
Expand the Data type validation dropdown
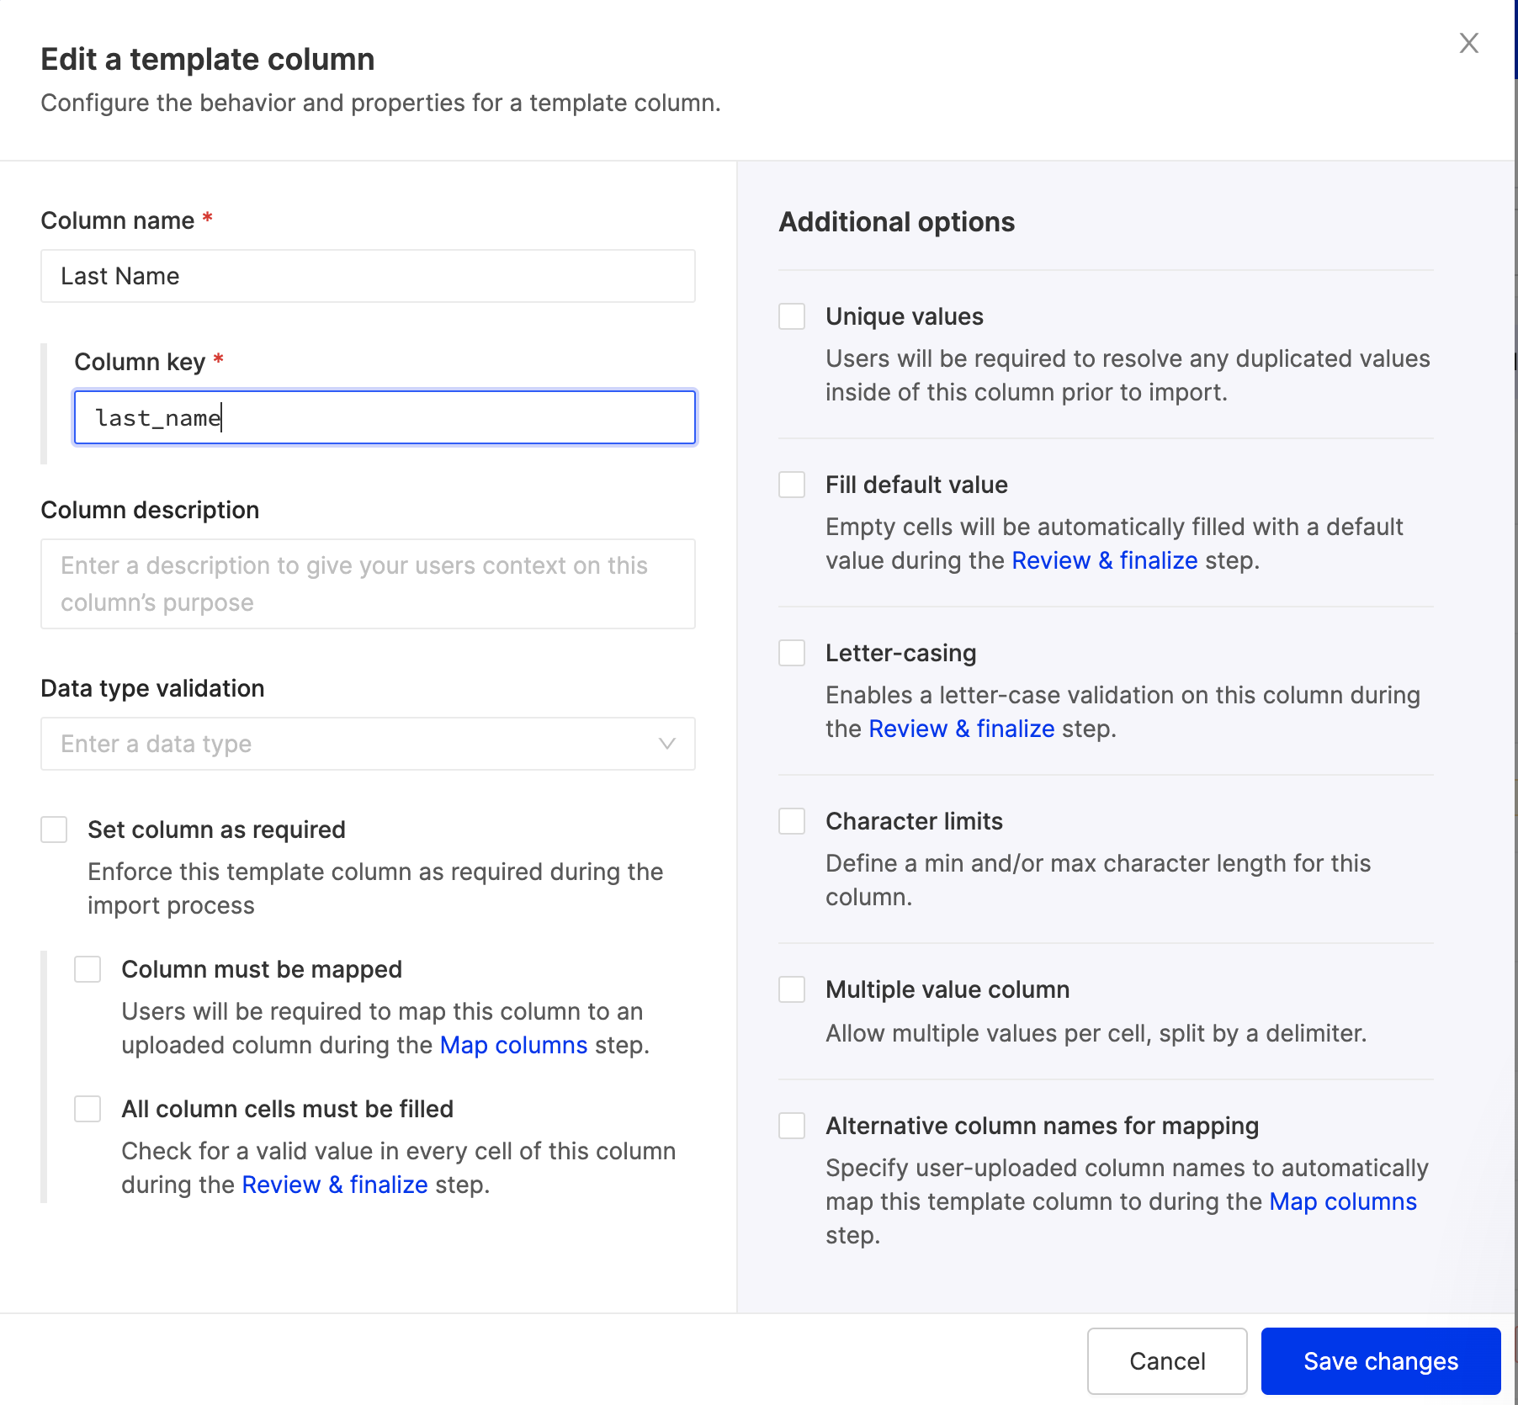click(x=368, y=744)
